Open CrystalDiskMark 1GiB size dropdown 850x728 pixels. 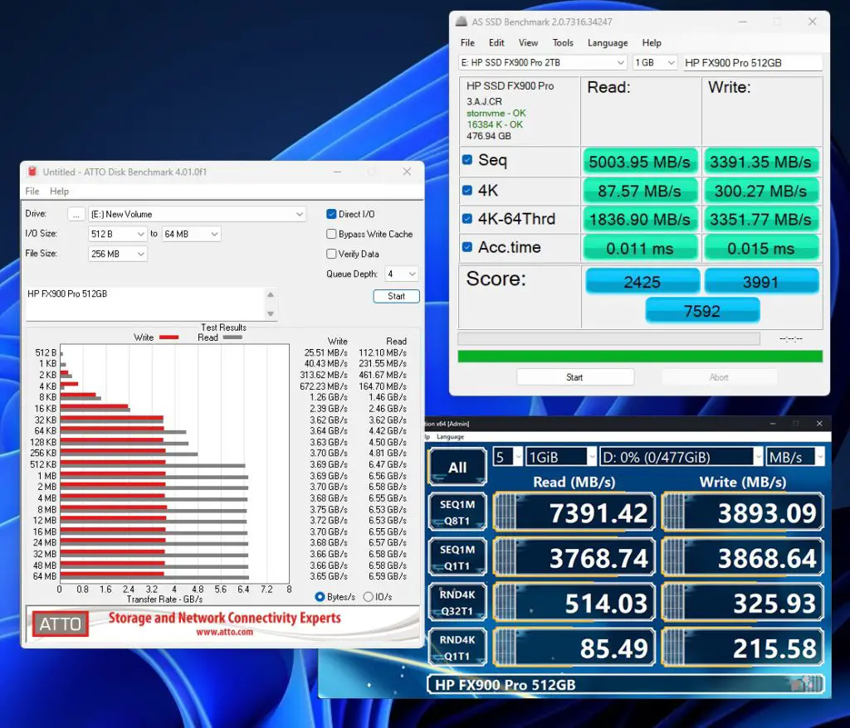561,457
